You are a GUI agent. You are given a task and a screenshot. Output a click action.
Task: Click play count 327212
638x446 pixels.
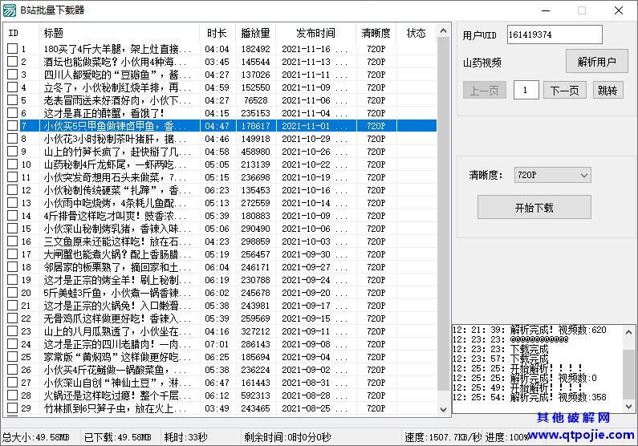(x=255, y=331)
